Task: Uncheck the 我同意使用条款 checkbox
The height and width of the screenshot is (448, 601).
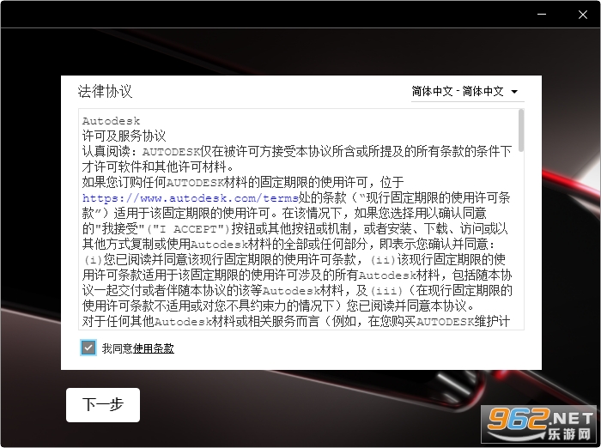Action: (x=88, y=348)
